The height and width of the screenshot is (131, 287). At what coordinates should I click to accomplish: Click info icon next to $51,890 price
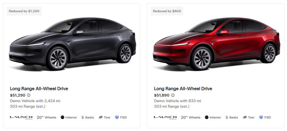coord(173,95)
